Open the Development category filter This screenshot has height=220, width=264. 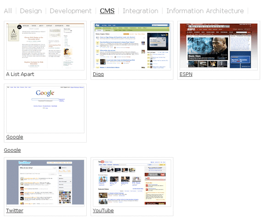(x=70, y=11)
